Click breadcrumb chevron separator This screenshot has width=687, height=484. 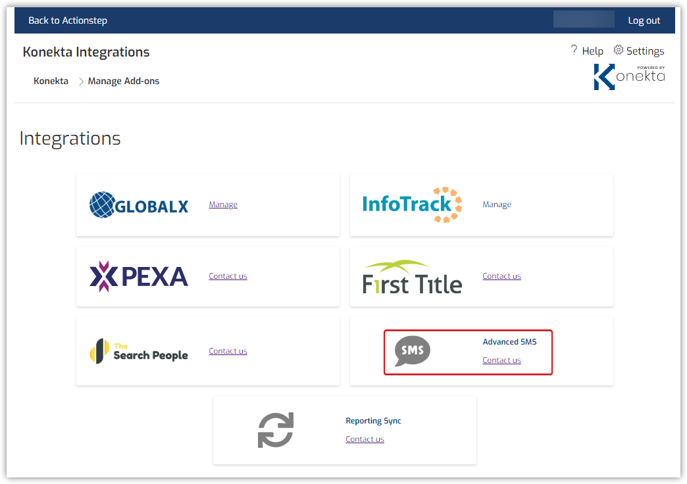[81, 82]
